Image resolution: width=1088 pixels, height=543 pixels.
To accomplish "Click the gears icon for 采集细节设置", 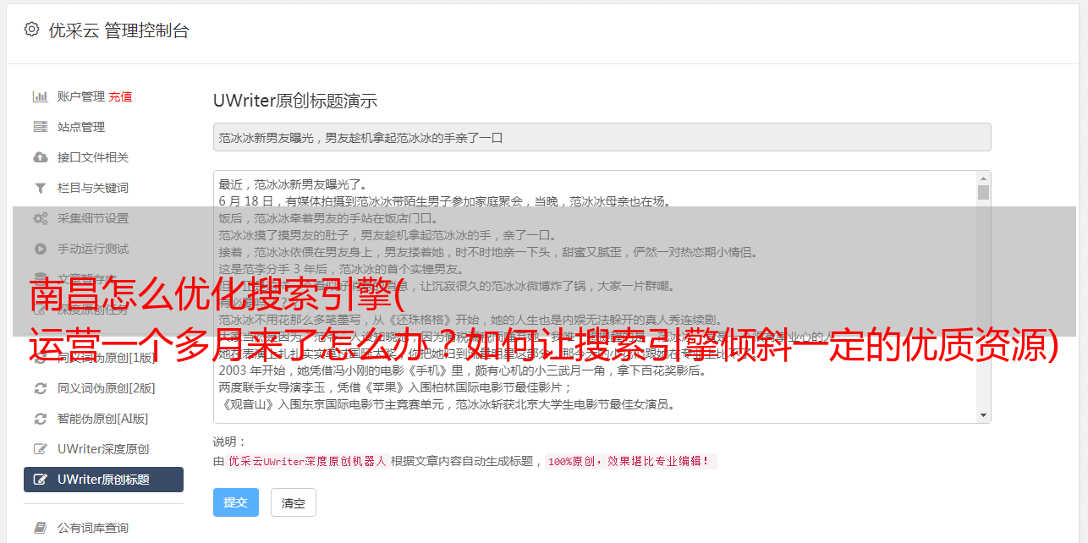I will 40,218.
